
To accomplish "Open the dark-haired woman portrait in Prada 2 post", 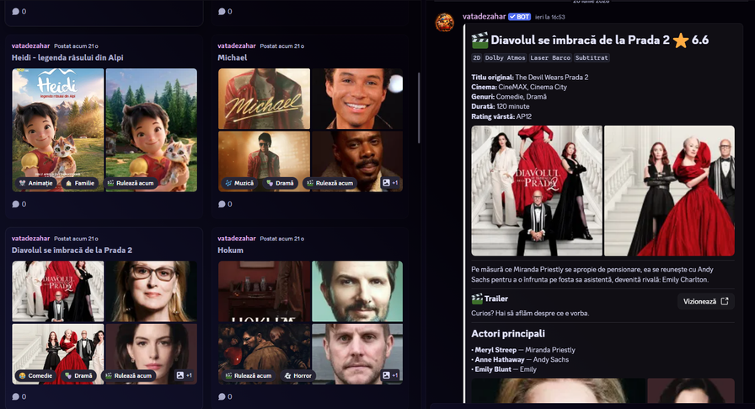I will pyautogui.click(x=151, y=354).
